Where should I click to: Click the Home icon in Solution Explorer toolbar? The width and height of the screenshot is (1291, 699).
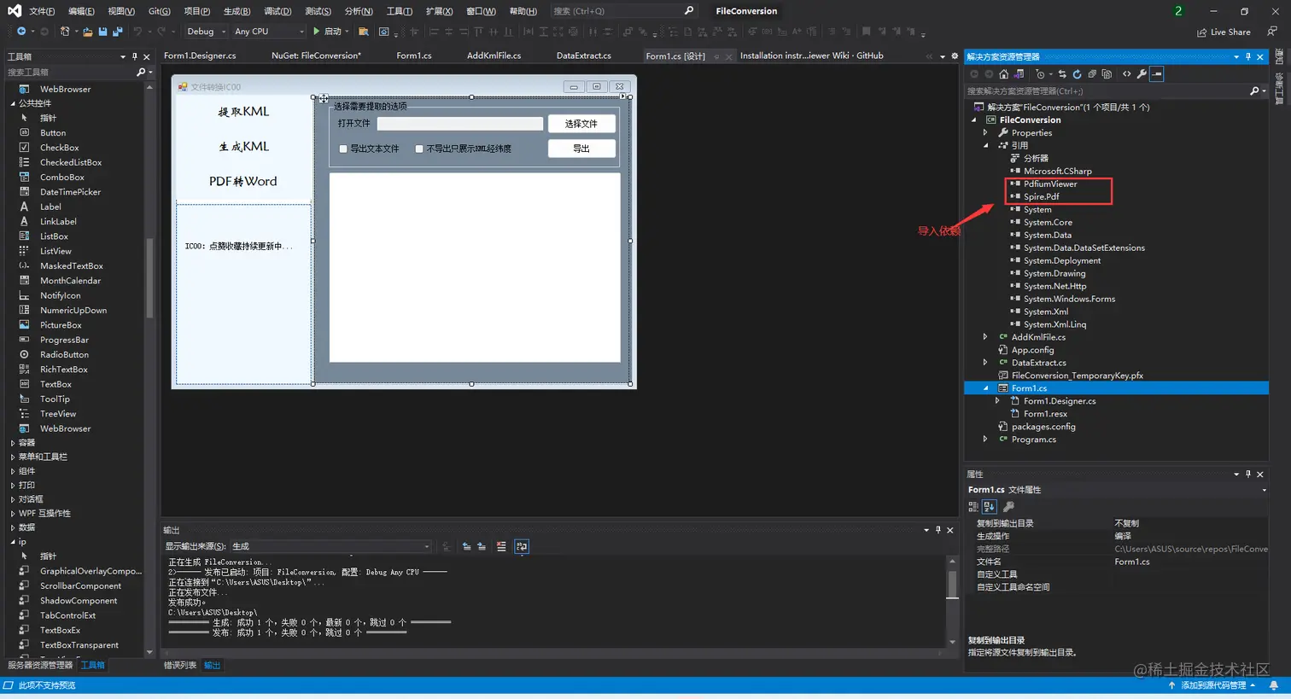point(1003,74)
